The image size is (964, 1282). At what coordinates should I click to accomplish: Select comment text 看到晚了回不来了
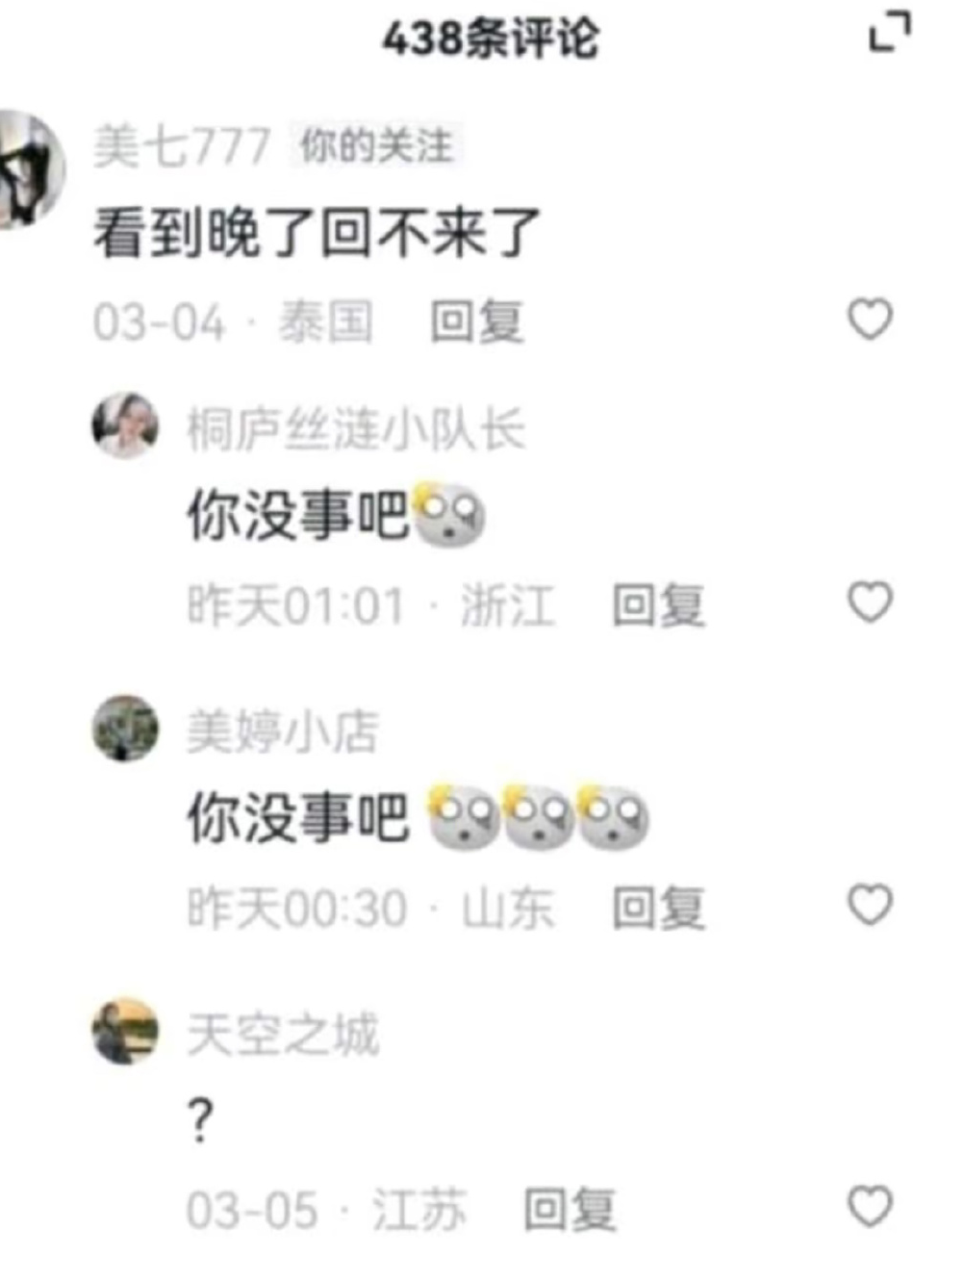pyautogui.click(x=317, y=233)
